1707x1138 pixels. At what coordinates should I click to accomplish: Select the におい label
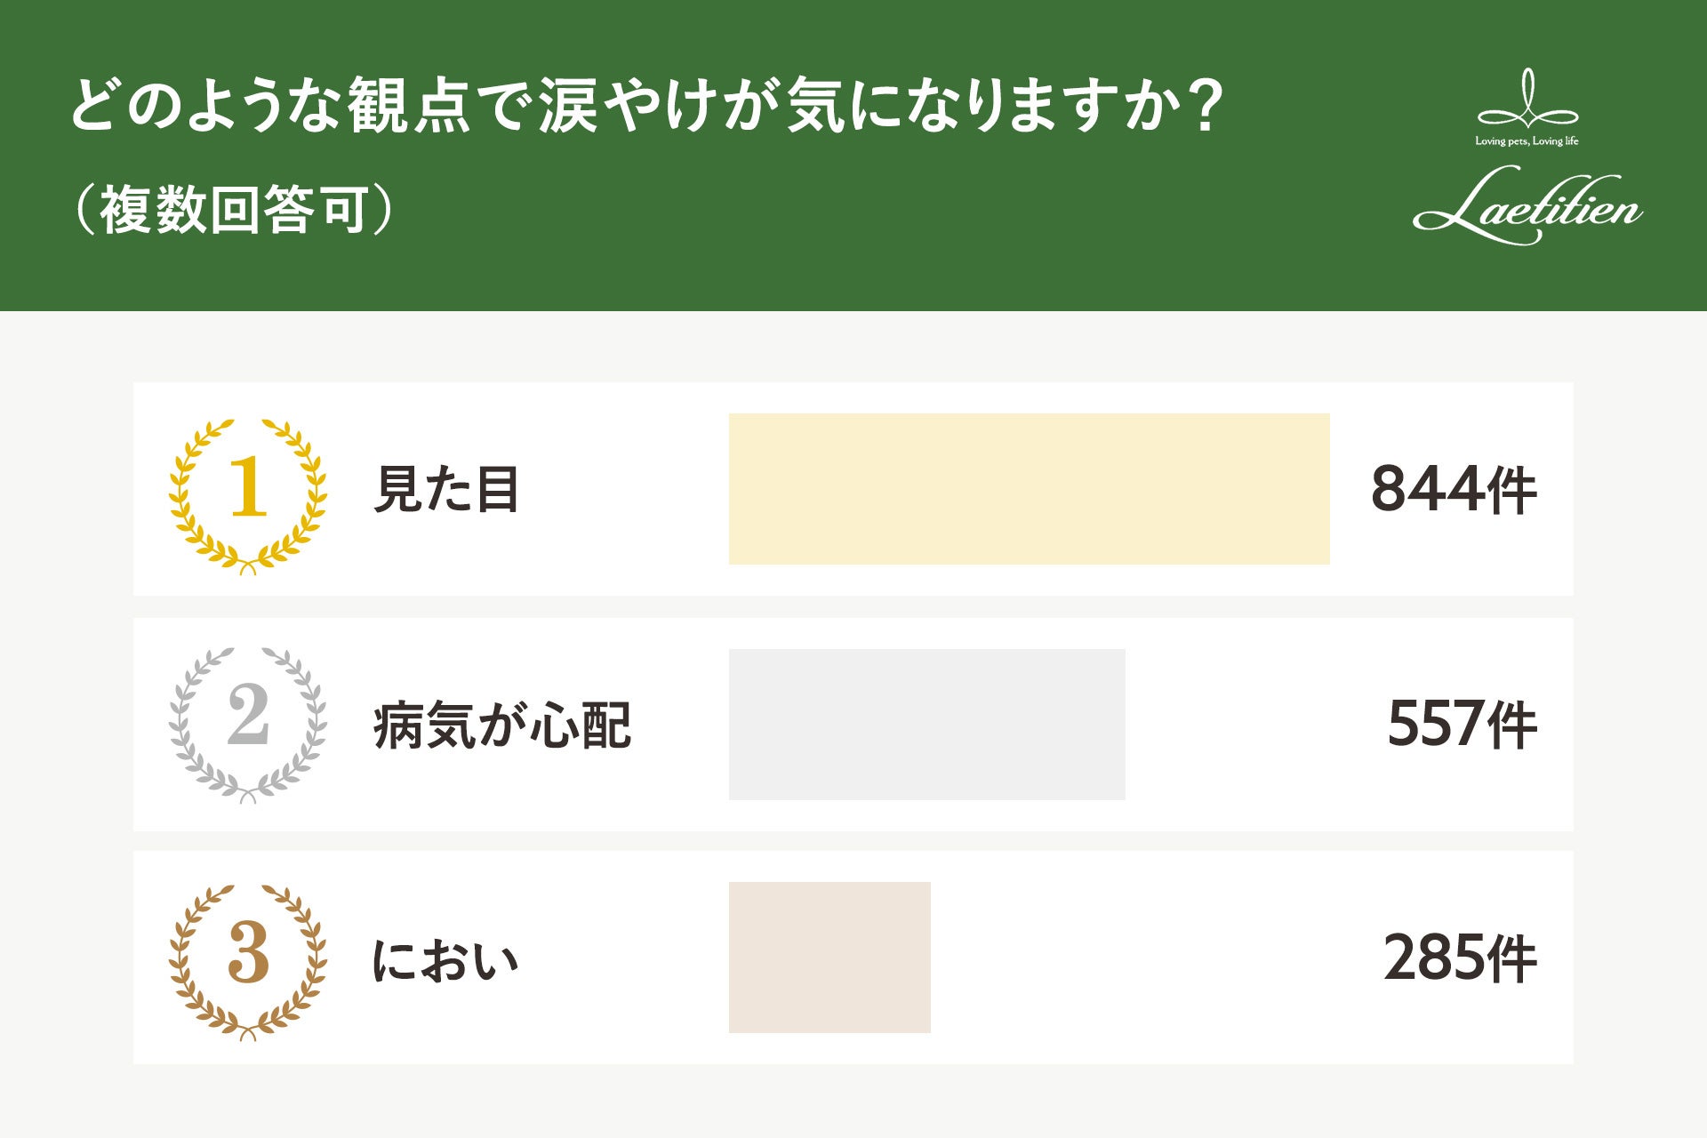click(x=445, y=961)
